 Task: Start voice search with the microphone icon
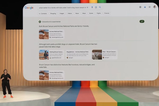tap(92, 7)
